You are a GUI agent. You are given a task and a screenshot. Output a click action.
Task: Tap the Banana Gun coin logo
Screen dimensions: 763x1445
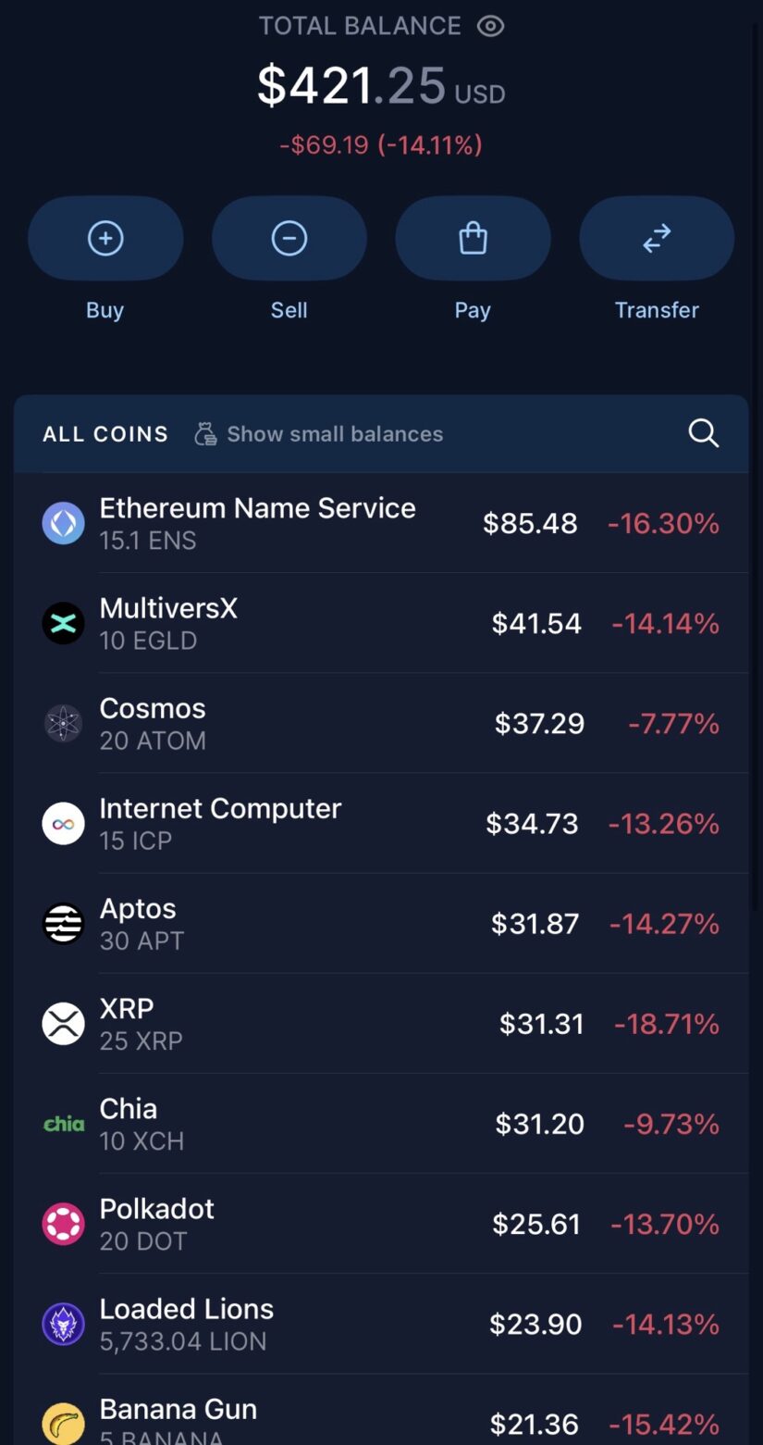(64, 1423)
